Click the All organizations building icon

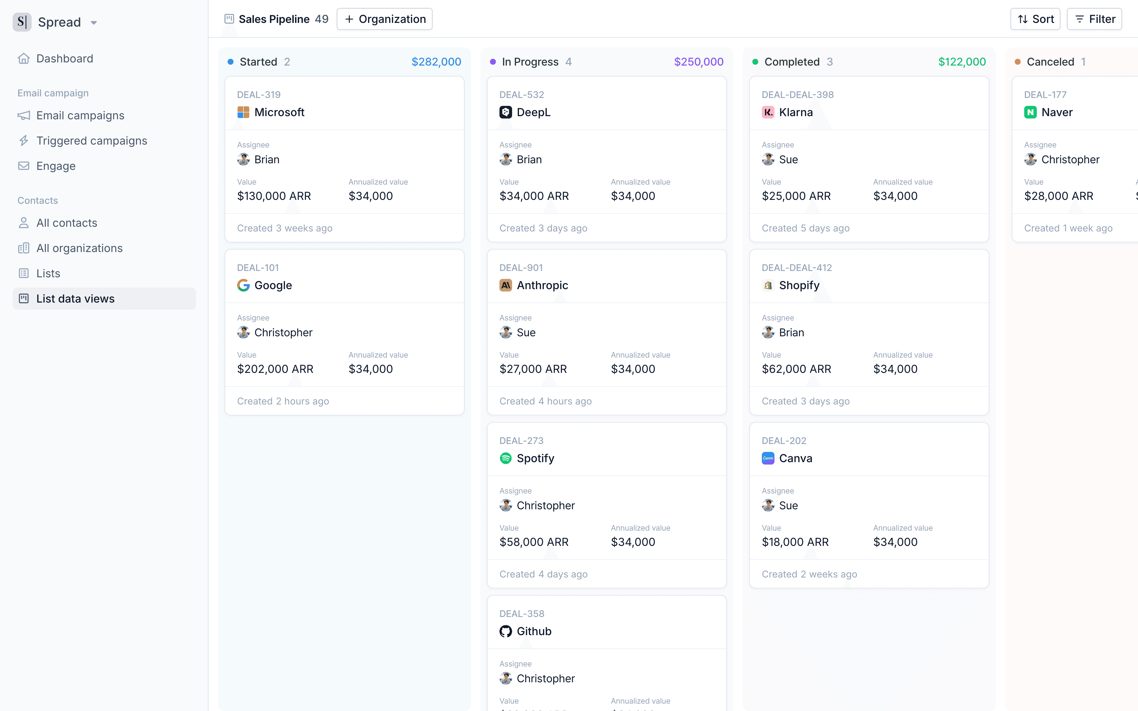23,248
